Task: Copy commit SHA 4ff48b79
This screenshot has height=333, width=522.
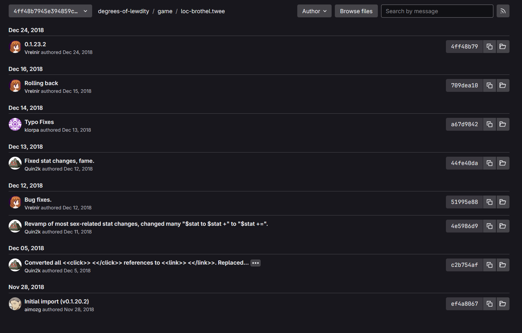Action: coord(489,47)
